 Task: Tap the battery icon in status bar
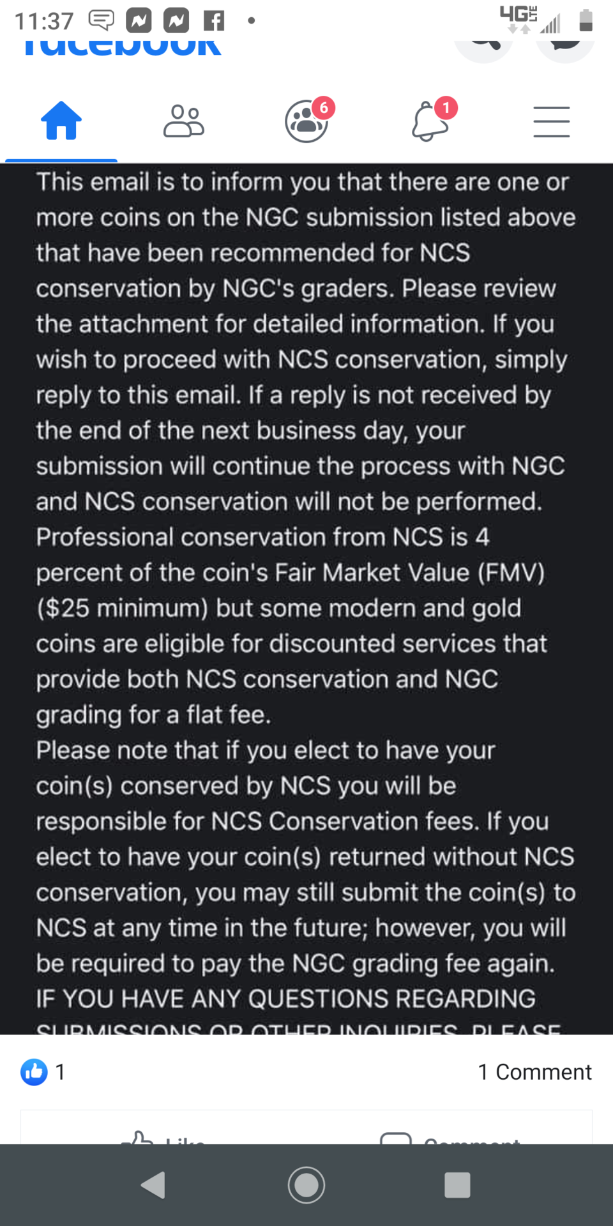click(x=586, y=20)
